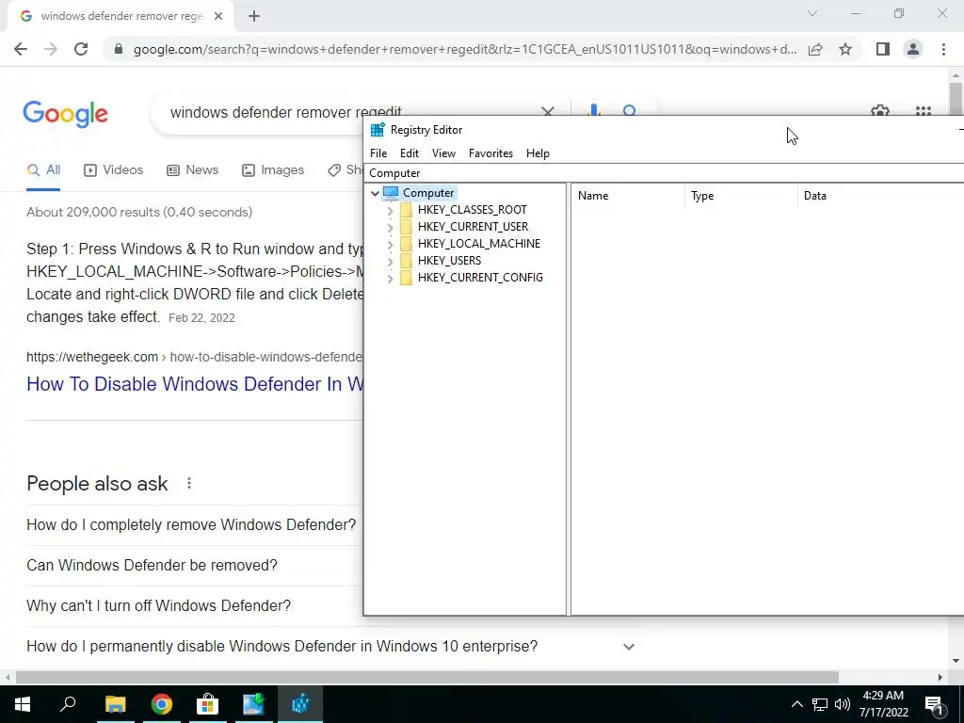
Task: Open taskbar search
Action: [x=68, y=704]
